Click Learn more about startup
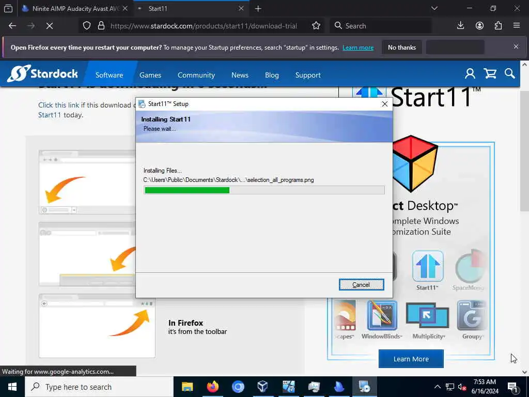 (x=358, y=48)
